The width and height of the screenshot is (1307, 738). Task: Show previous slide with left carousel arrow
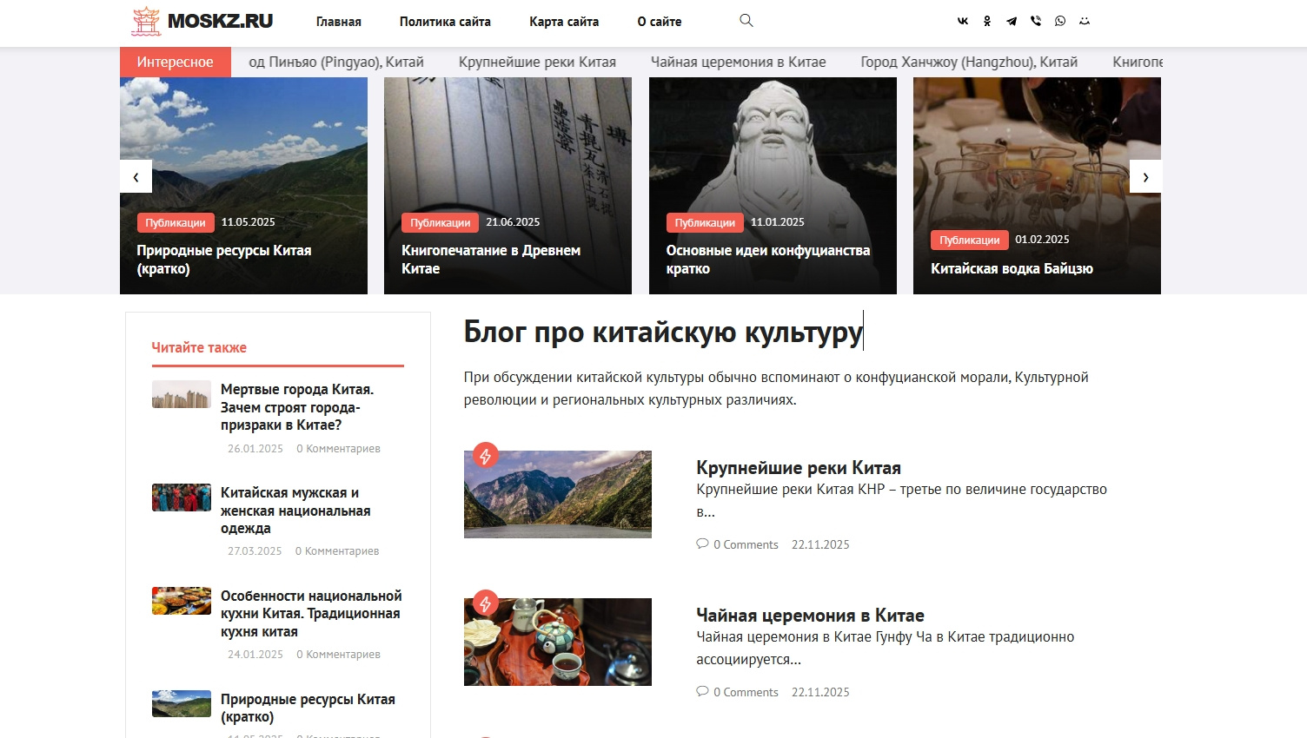(x=136, y=176)
